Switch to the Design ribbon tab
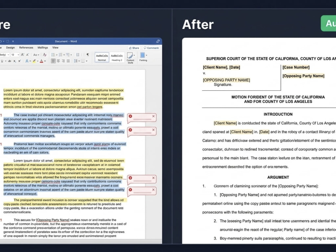336x252 pixels. click(x=10, y=48)
